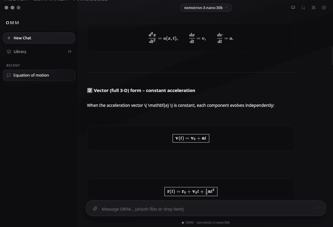Click the Library count badge showing 10
The image size is (333, 227).
tap(69, 51)
